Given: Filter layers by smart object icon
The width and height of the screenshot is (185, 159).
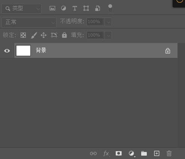Looking at the screenshot, I should coord(98,8).
